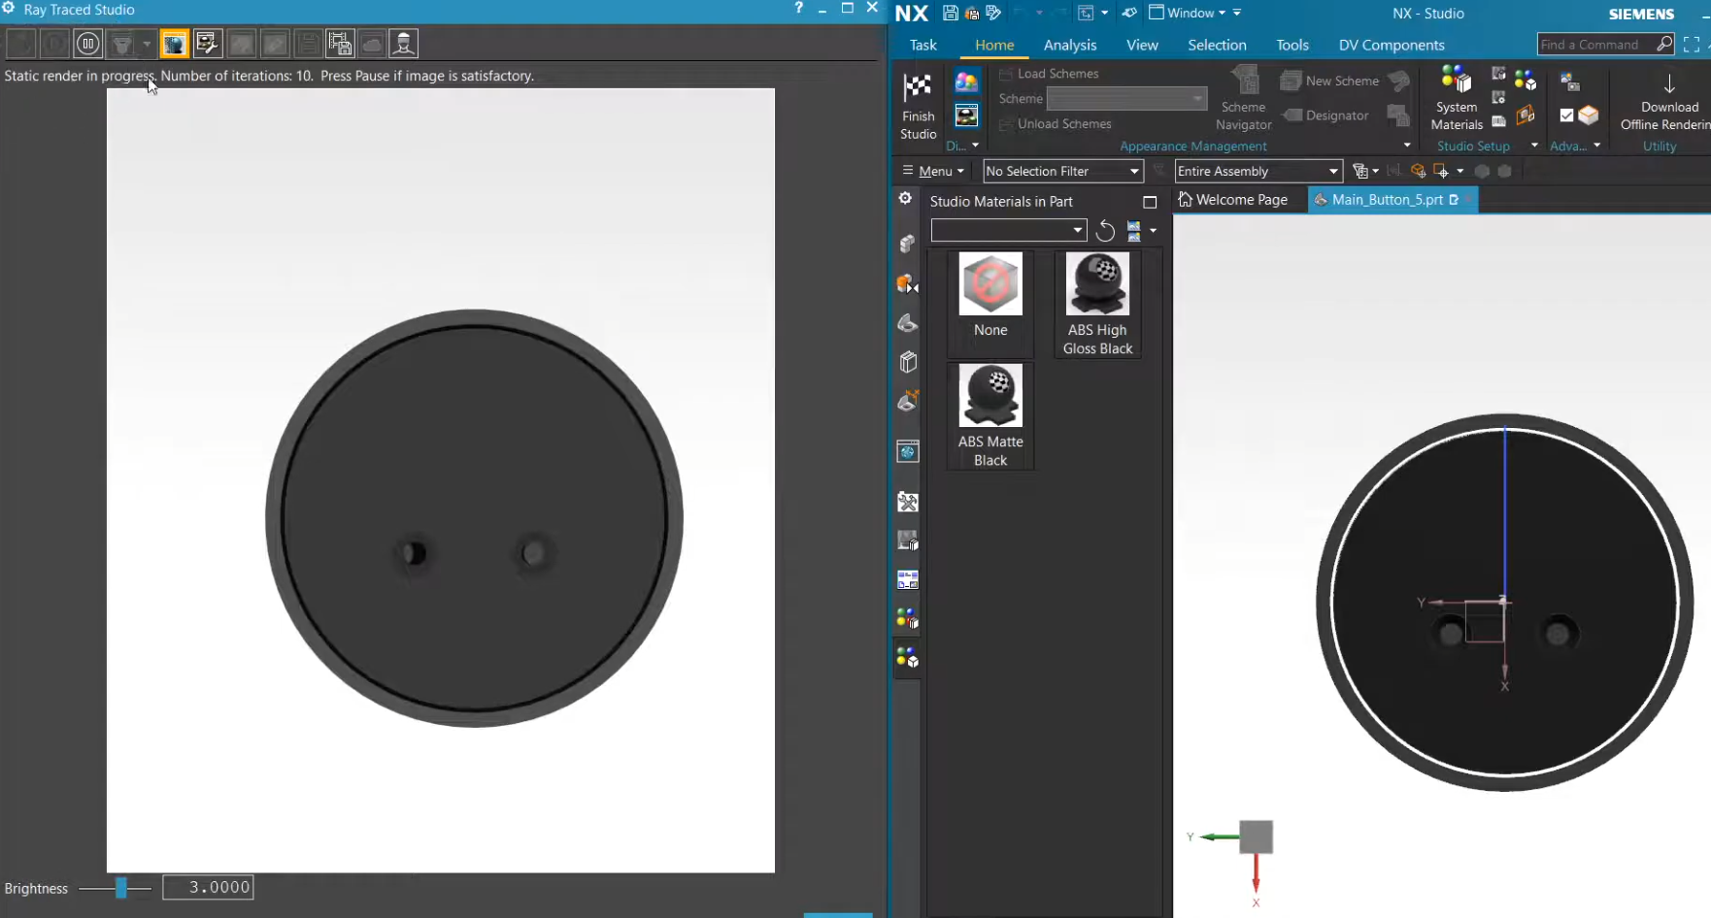This screenshot has height=918, width=1711.
Task: Switch to the Welcome Page tab
Action: [x=1233, y=200]
